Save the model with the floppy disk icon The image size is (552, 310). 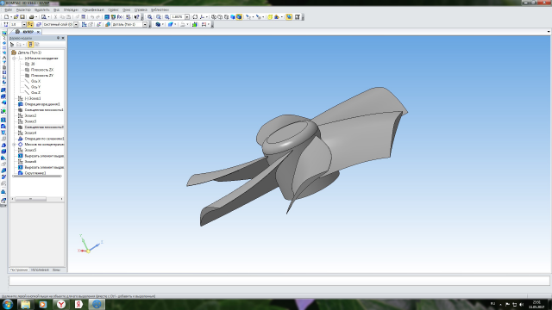(x=22, y=17)
